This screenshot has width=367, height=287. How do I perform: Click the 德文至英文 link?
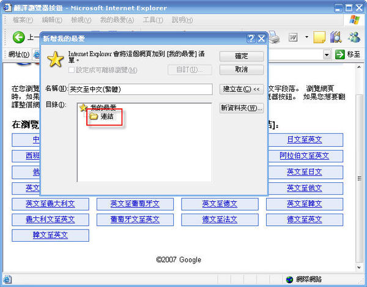pyautogui.click(x=304, y=219)
